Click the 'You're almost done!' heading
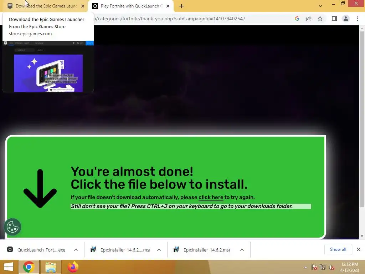The width and height of the screenshot is (365, 274). (132, 171)
